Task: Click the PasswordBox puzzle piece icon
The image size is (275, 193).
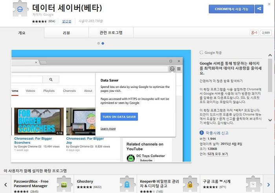Action: 64,184
